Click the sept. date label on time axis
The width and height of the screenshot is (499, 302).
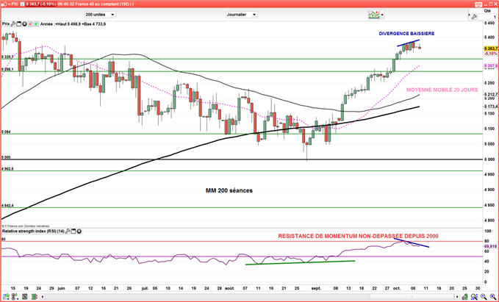[x=316, y=288]
